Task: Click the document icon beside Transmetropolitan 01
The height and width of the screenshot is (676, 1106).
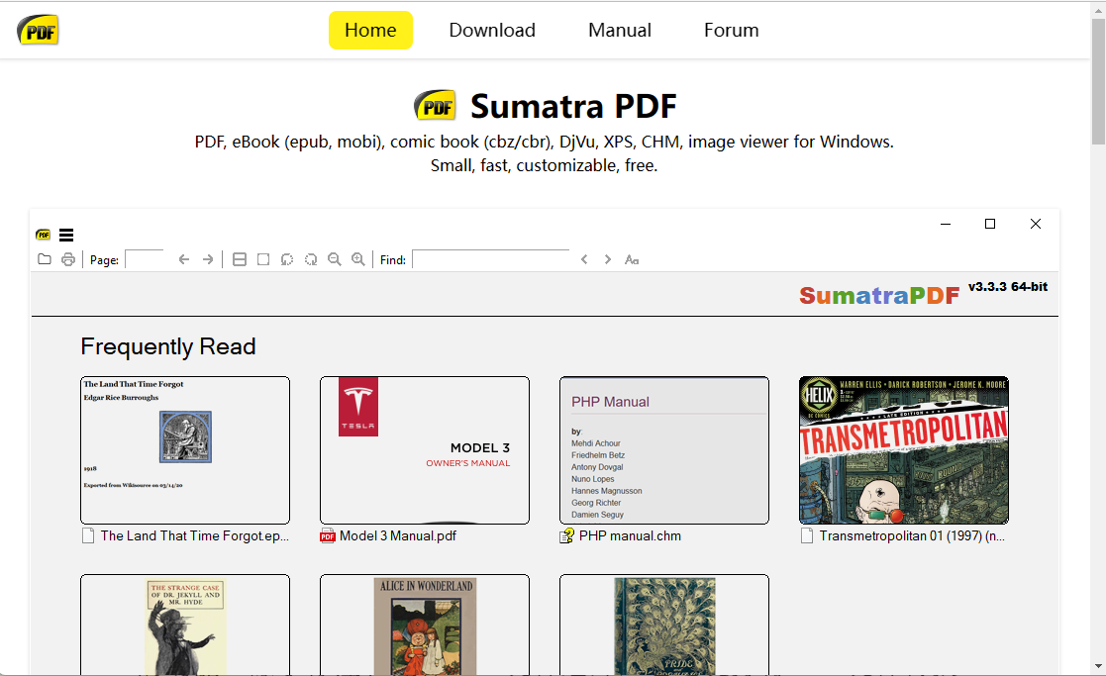Action: (x=807, y=536)
